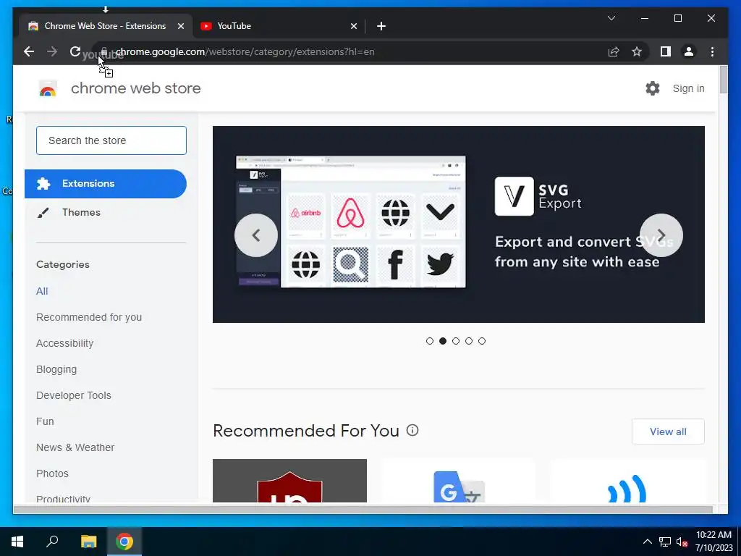Select the fifth carousel dot

tap(481, 341)
